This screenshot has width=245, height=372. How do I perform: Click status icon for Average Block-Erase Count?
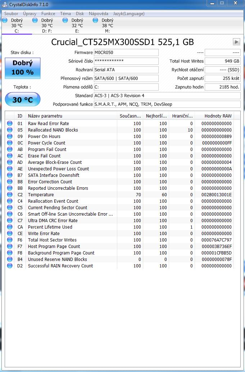coord(10,162)
